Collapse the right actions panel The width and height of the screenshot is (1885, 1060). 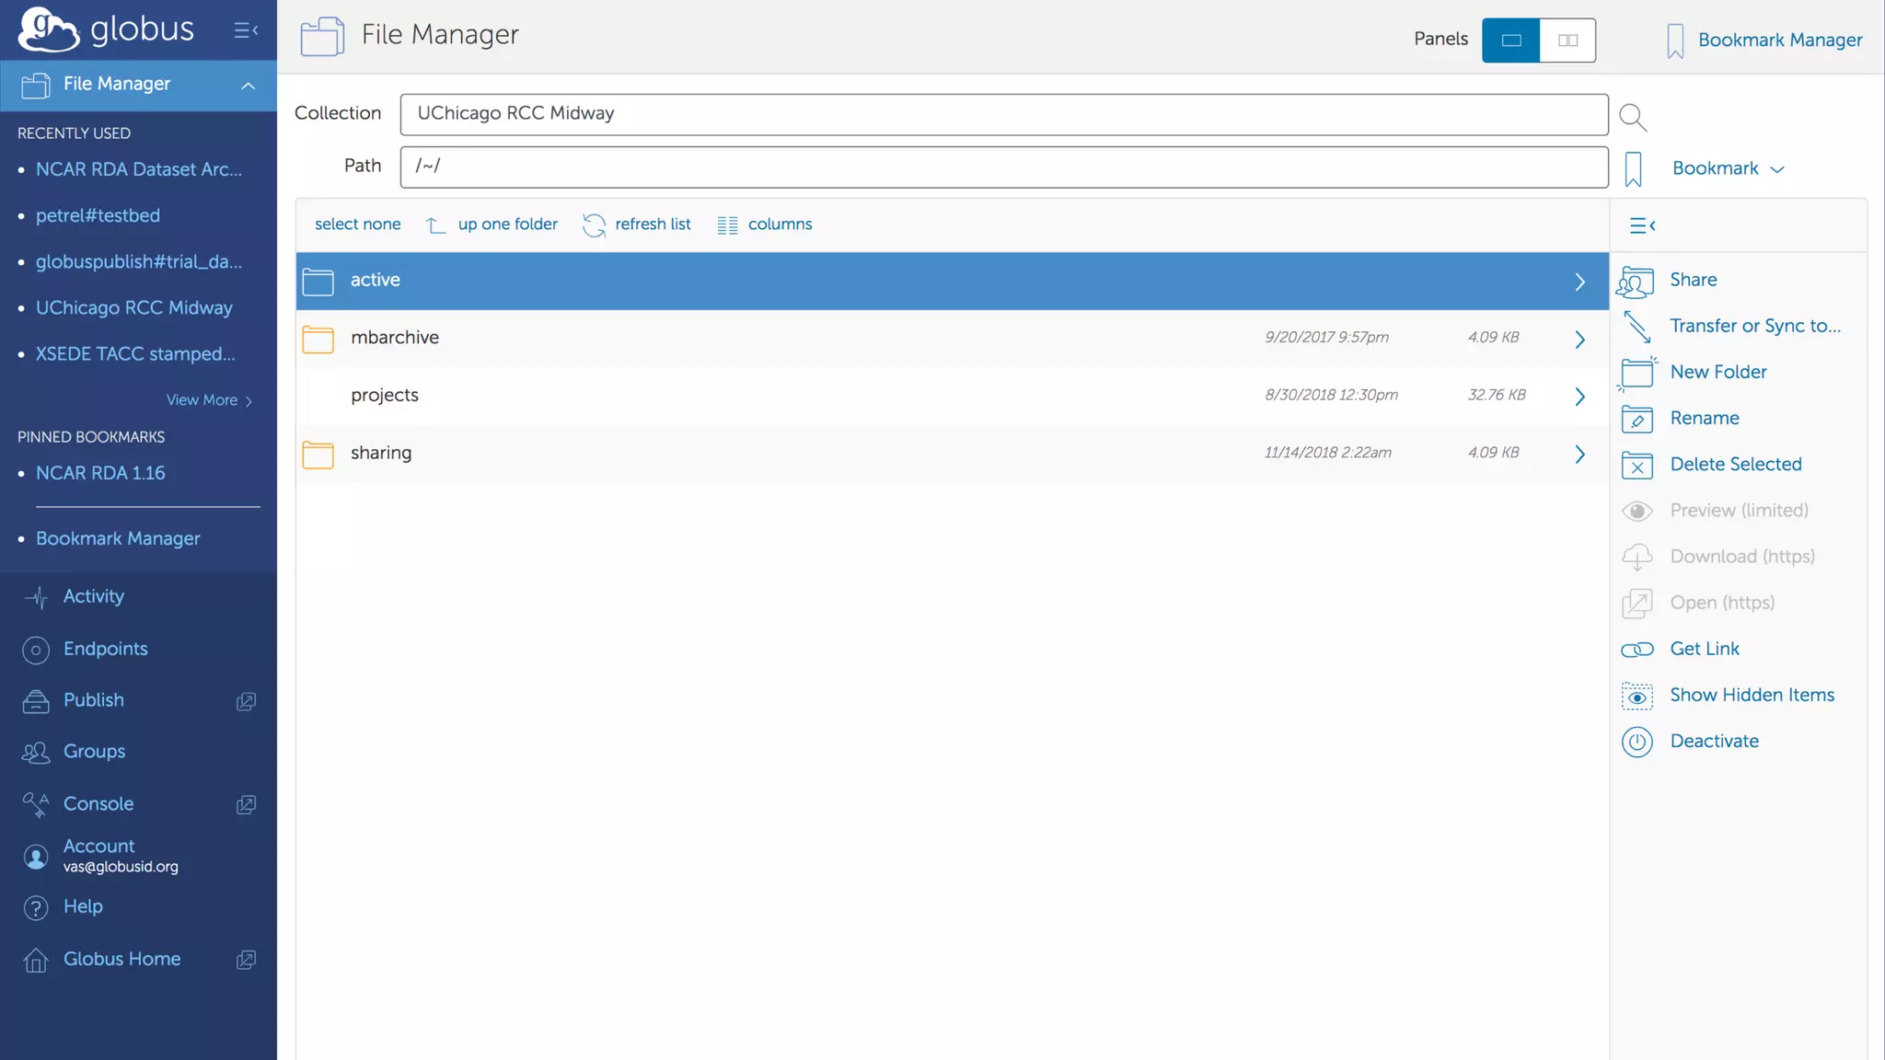(1641, 225)
